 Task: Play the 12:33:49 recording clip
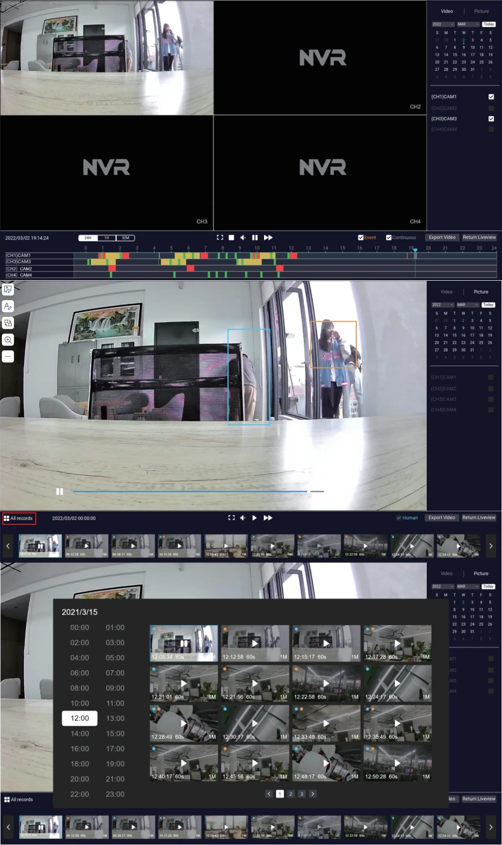pos(326,723)
